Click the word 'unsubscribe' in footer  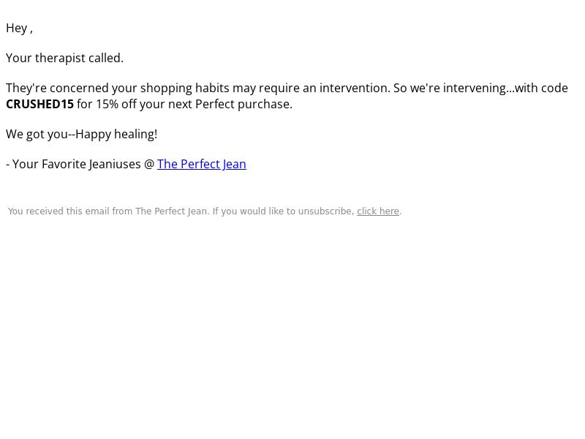point(326,211)
